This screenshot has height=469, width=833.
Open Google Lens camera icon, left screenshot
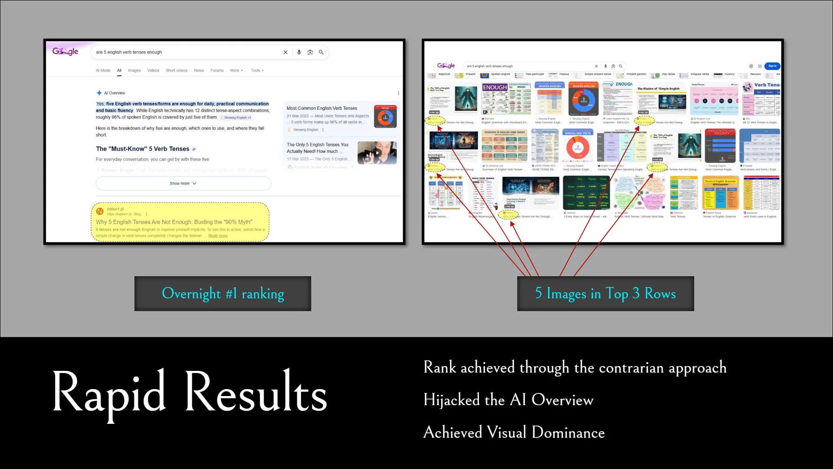(310, 52)
